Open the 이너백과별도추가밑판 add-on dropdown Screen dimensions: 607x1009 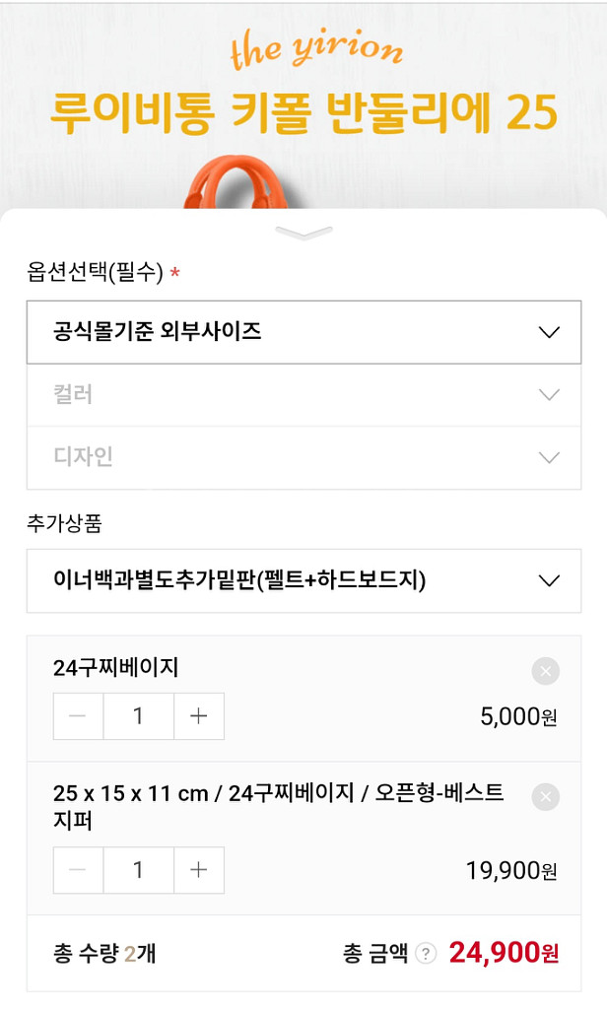[x=303, y=580]
